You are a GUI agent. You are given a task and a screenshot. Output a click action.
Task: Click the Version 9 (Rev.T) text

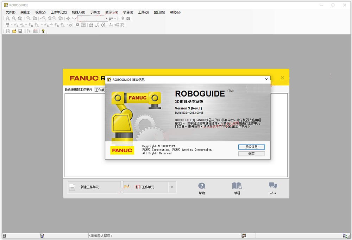[x=188, y=108]
